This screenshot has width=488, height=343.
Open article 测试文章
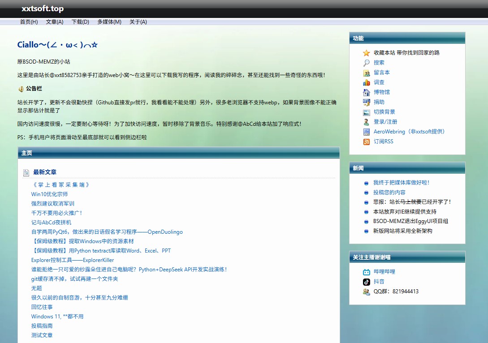(x=42, y=335)
